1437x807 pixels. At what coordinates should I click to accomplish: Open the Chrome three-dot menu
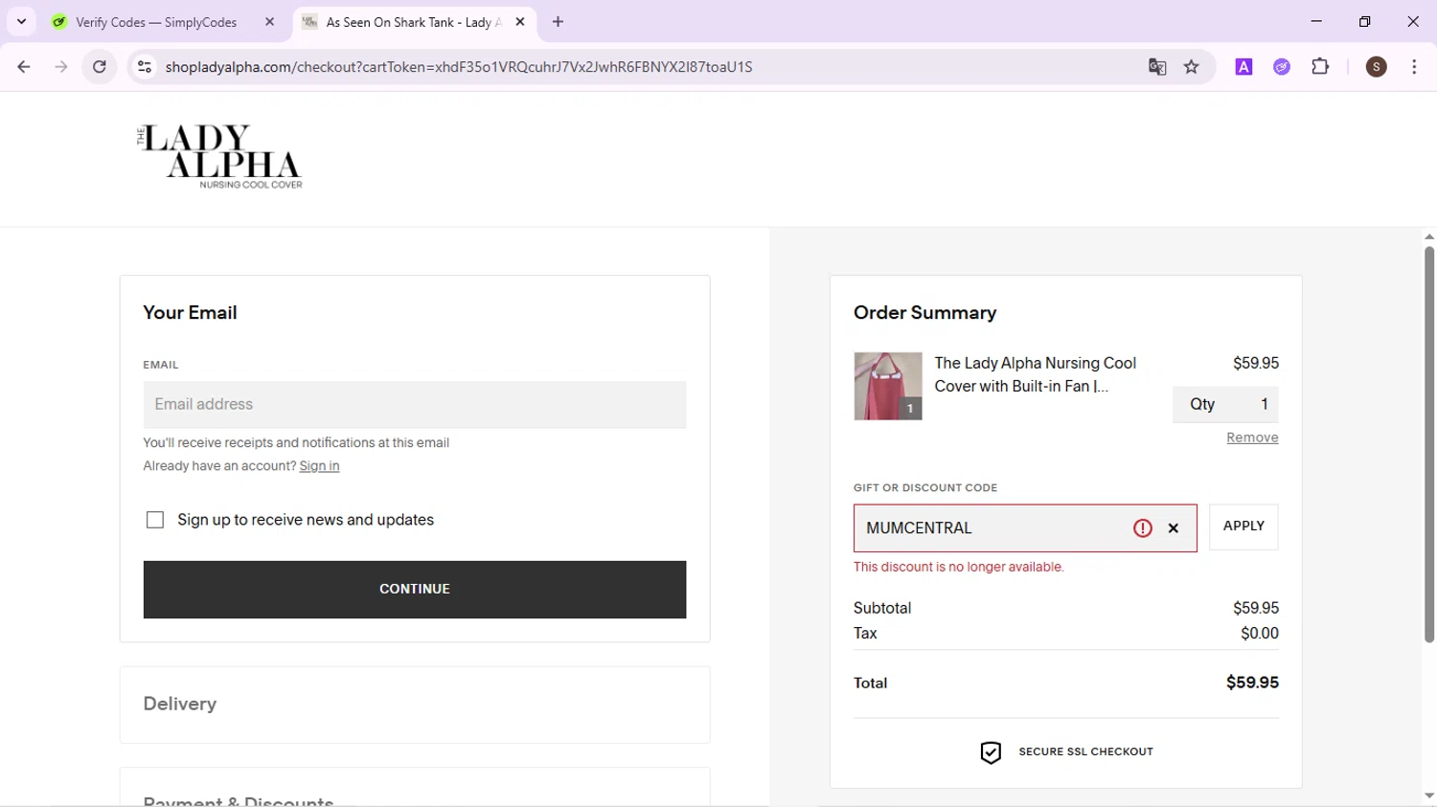(x=1414, y=67)
